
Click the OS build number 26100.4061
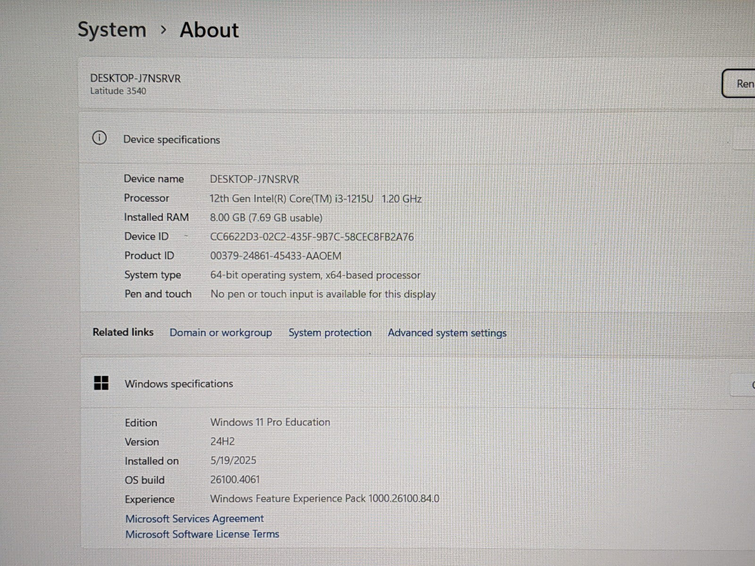[x=235, y=479]
